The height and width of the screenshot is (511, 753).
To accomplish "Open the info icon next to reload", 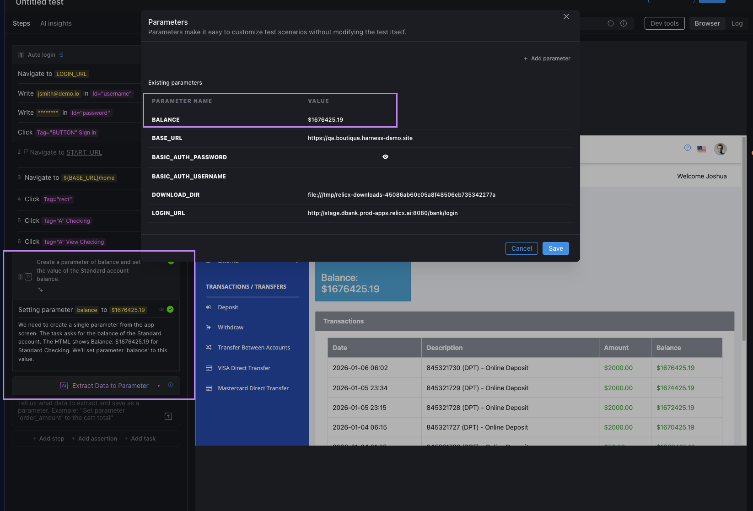I will click(624, 23).
